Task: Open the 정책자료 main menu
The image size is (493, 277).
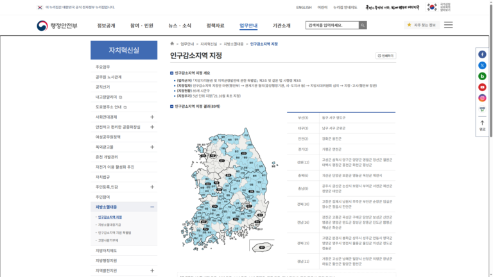Action: coord(216,26)
